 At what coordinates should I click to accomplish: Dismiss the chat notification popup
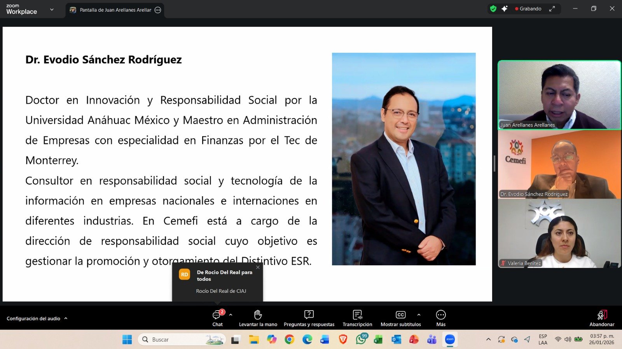[x=258, y=267]
